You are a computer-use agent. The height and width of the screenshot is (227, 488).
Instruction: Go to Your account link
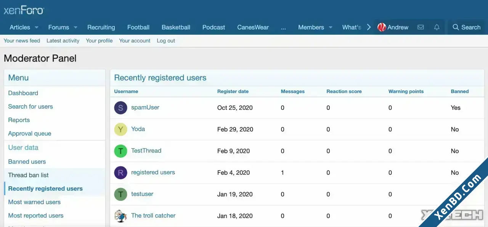(135, 41)
